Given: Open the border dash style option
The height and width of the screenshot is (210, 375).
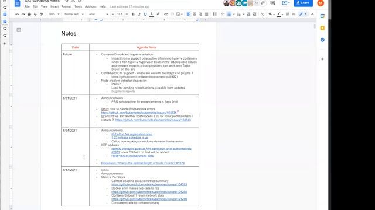Looking at the screenshot, I should point(294,14).
